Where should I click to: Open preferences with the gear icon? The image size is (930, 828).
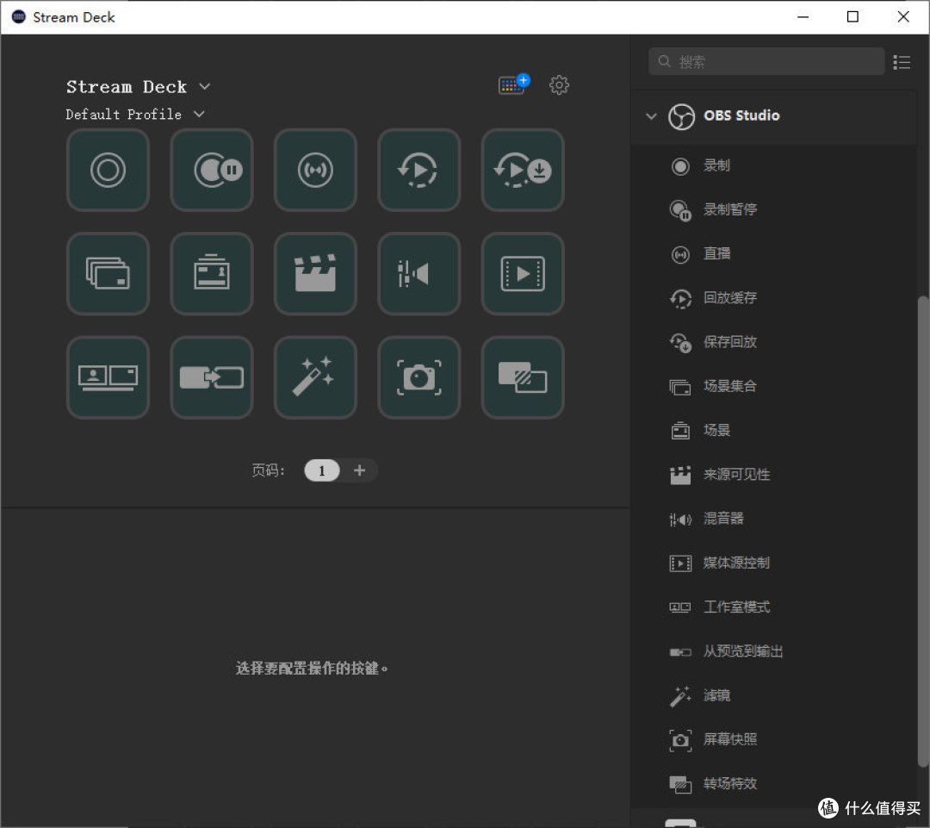click(559, 85)
